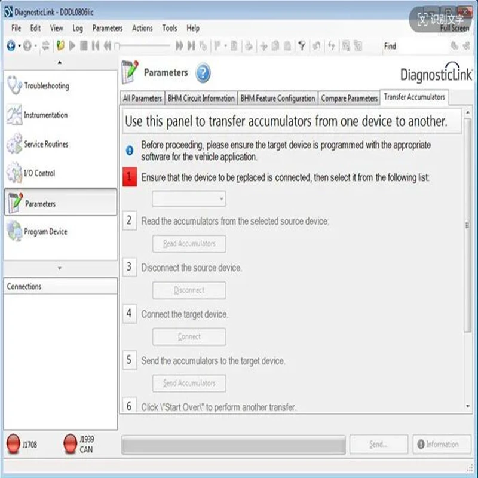This screenshot has width=478, height=478.
Task: Click the Read Accumulators button
Action: tap(189, 244)
